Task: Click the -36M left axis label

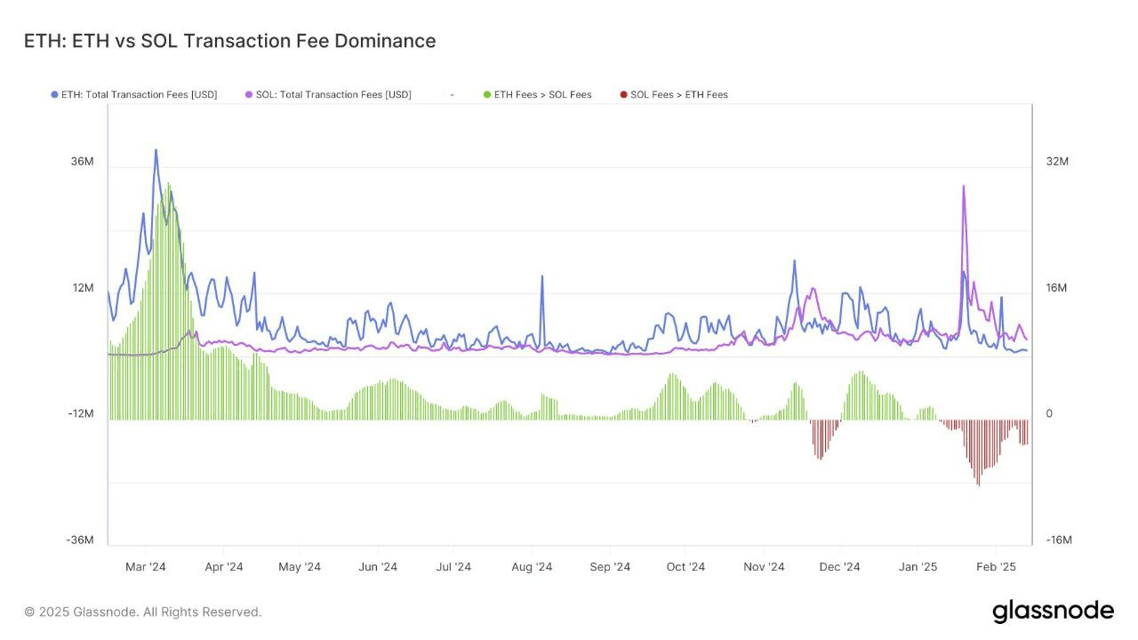Action: pyautogui.click(x=79, y=540)
